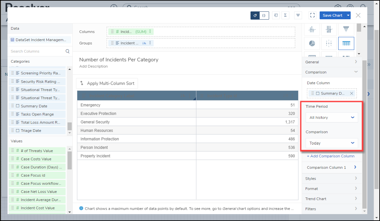The height and width of the screenshot is (221, 380).
Task: Toggle the tag label view button
Action: (x=255, y=15)
